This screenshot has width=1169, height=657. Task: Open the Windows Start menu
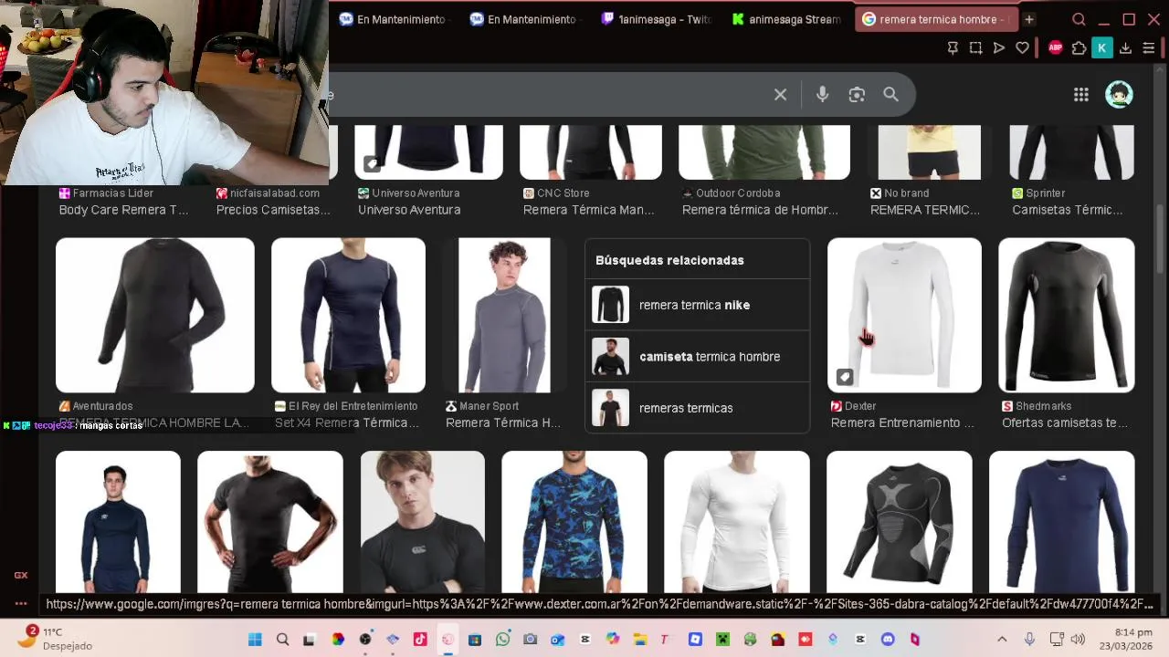point(255,640)
